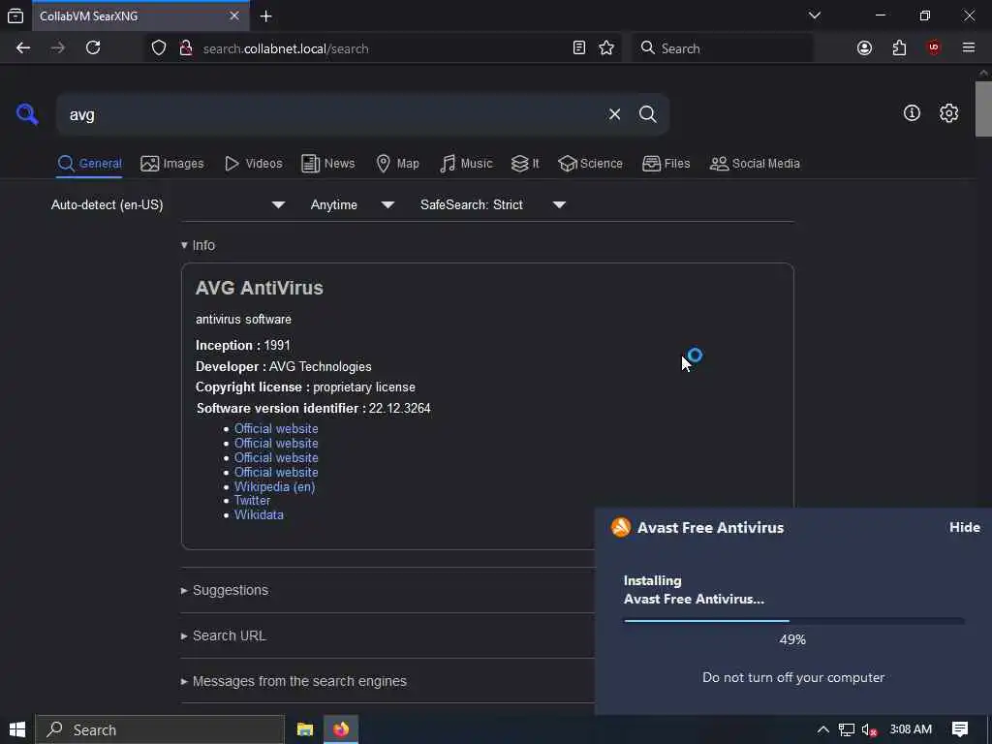This screenshot has height=744, width=992.
Task: Click the Firefox toolbar Search box
Action: click(x=722, y=48)
